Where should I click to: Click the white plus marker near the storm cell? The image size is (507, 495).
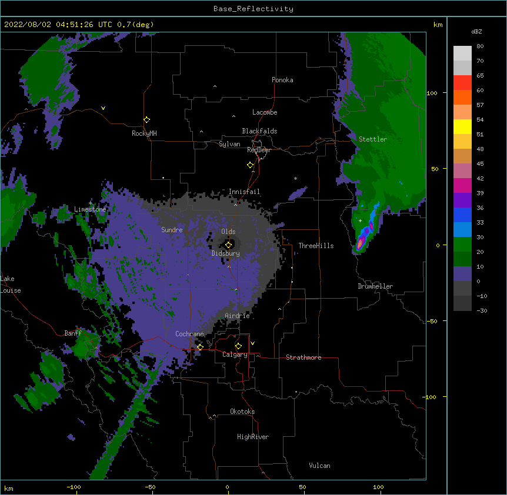click(360, 220)
